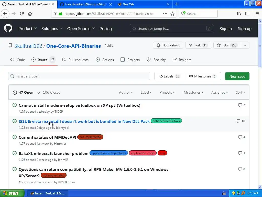Screen dimensions: 262x197
Task: Open the Pricing link
Action: [x=106, y=29]
